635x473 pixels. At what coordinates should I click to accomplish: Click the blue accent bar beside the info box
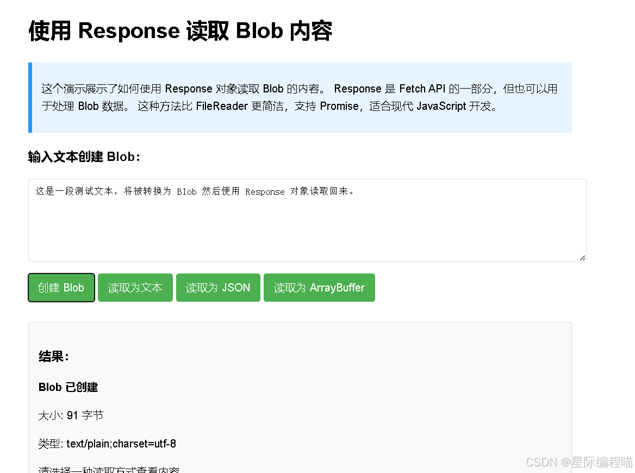[x=30, y=98]
